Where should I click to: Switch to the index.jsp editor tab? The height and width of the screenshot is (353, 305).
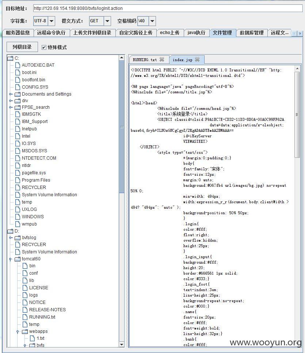183,60
